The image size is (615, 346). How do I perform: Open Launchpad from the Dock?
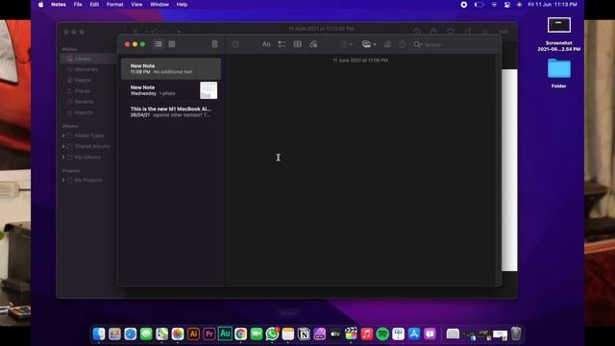(x=114, y=334)
